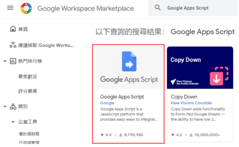
Task: Open the Copy Down app title
Action: (x=184, y=97)
